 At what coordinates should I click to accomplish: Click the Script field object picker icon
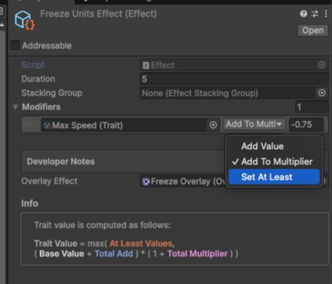321,64
